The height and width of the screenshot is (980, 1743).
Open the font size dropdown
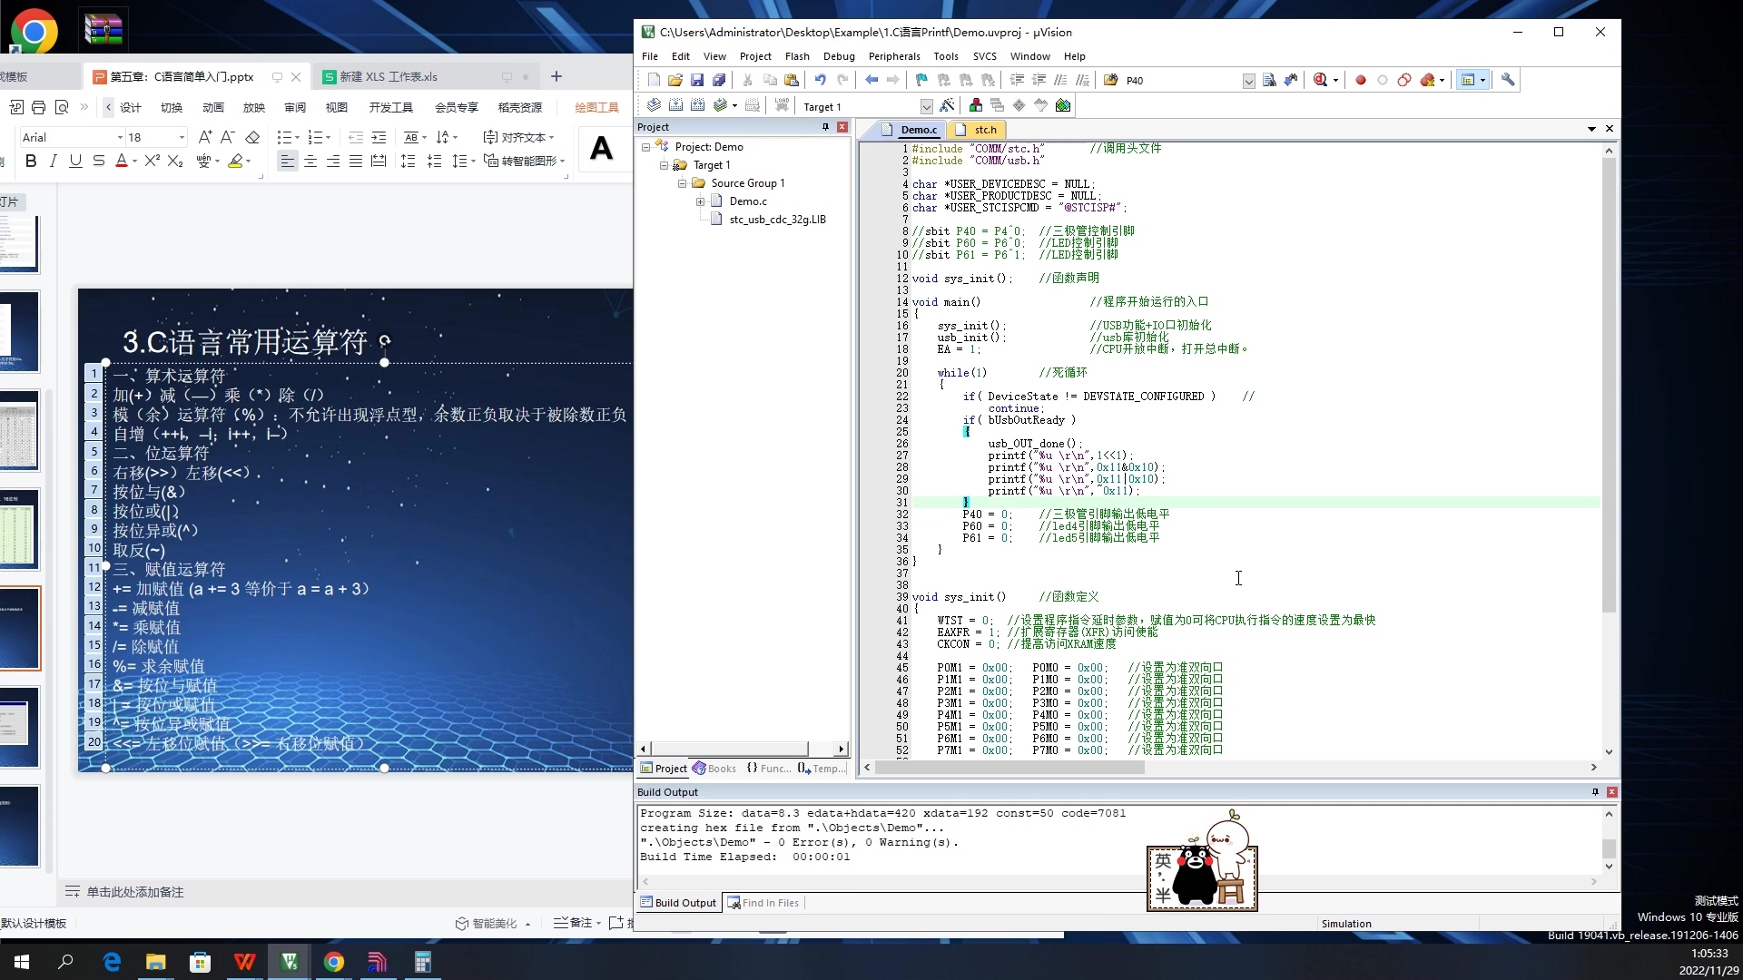coord(182,137)
